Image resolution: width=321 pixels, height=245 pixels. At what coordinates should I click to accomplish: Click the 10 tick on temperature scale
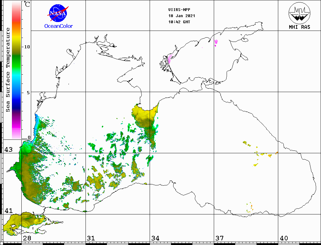tap(27, 47)
